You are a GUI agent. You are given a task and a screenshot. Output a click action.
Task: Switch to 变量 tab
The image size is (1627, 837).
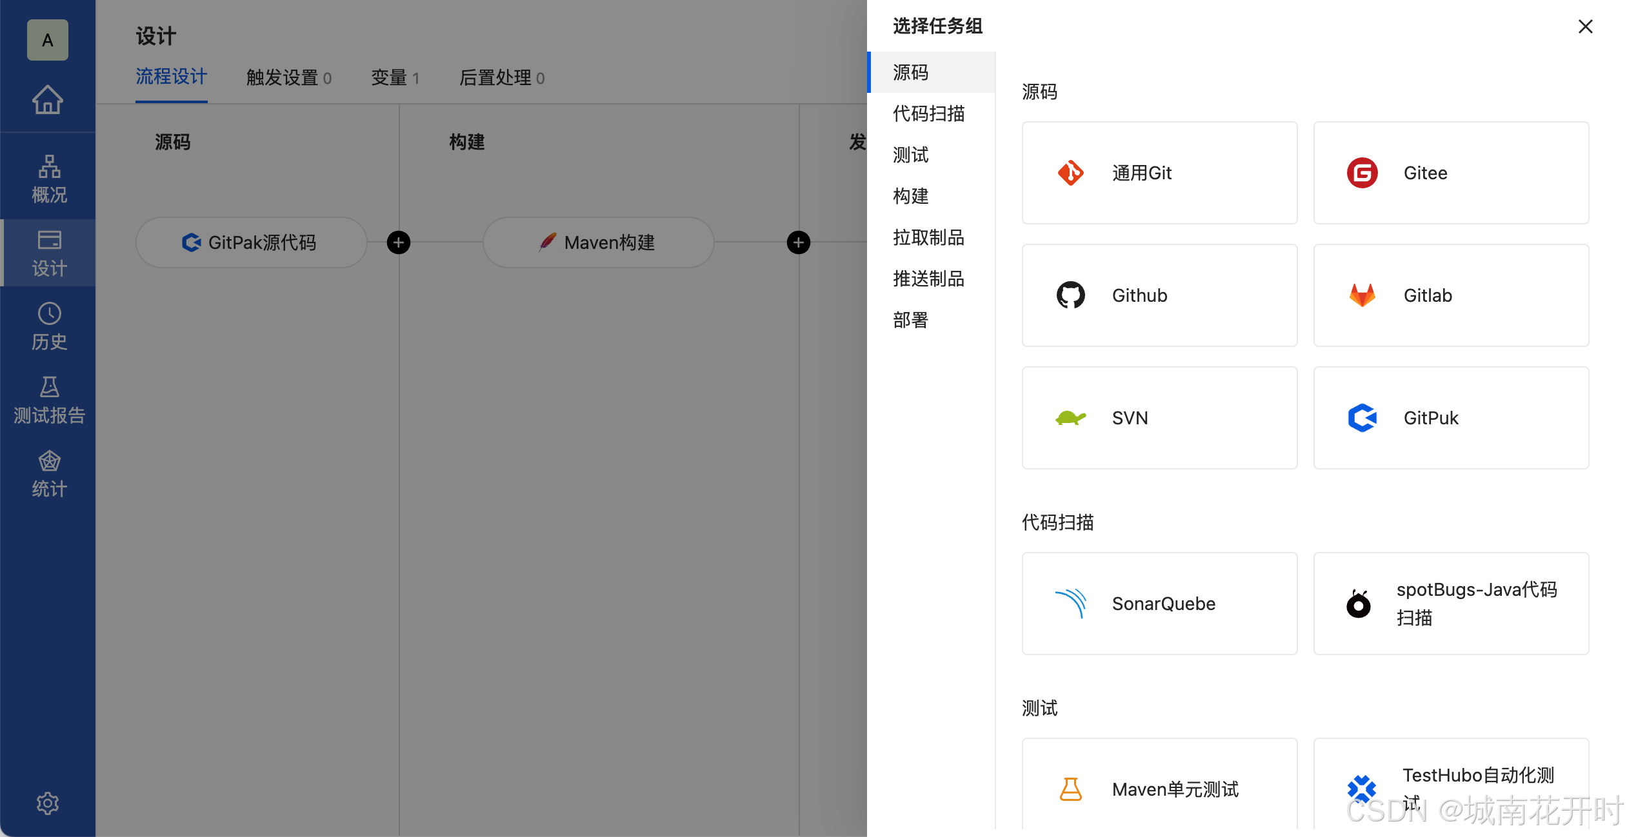click(x=395, y=78)
